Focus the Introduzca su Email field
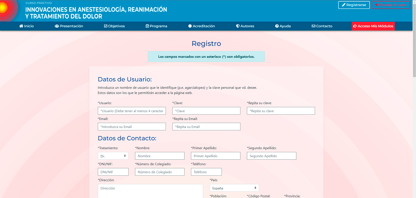Image resolution: width=416 pixels, height=198 pixels. tap(132, 127)
